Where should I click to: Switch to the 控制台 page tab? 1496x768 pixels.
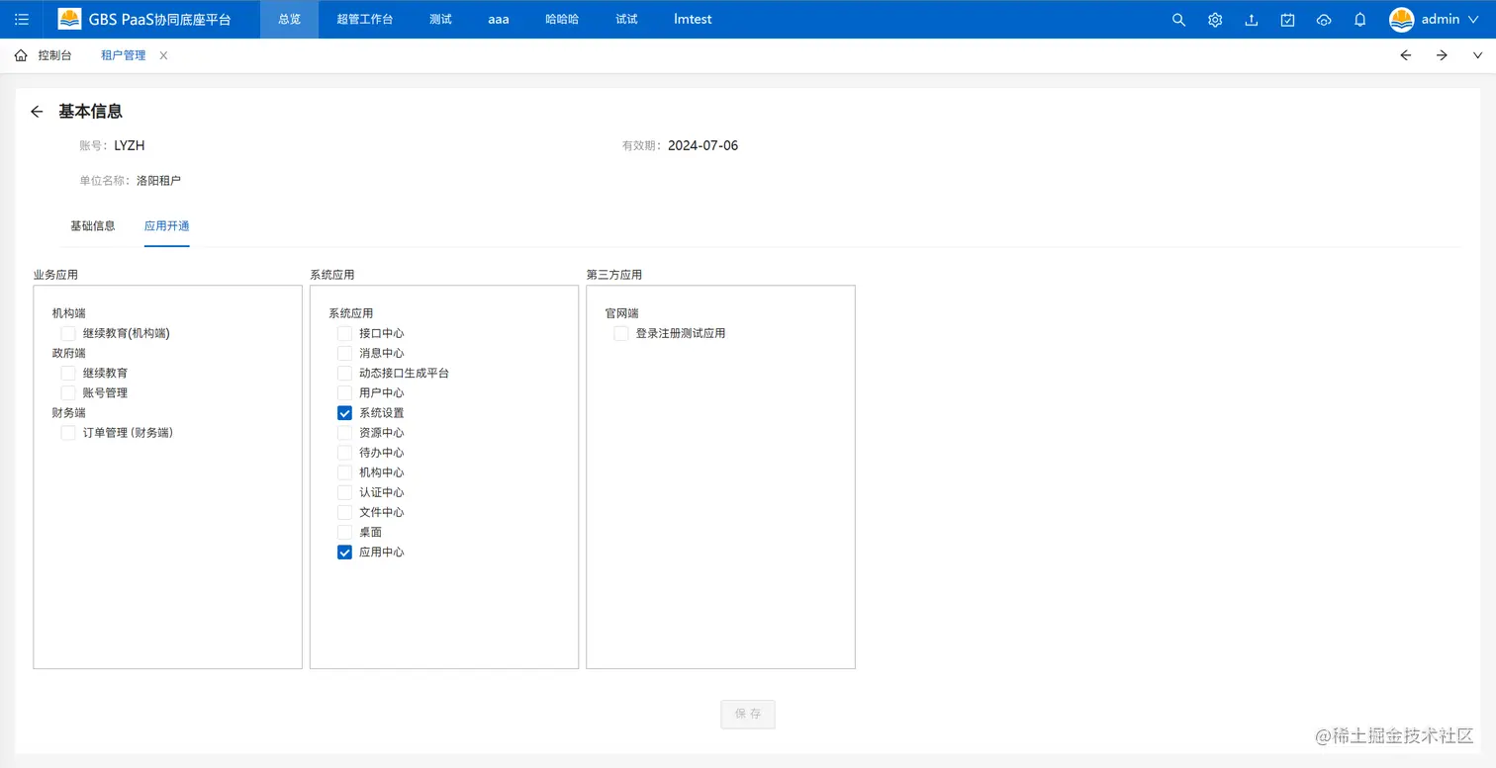[55, 55]
